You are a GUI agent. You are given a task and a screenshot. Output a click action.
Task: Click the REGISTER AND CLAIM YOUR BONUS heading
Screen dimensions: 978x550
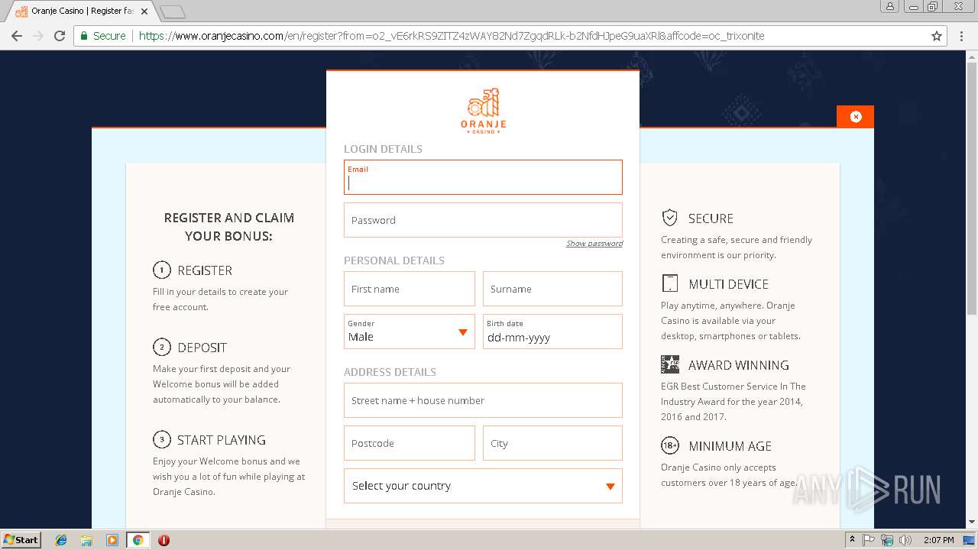pyautogui.click(x=229, y=227)
